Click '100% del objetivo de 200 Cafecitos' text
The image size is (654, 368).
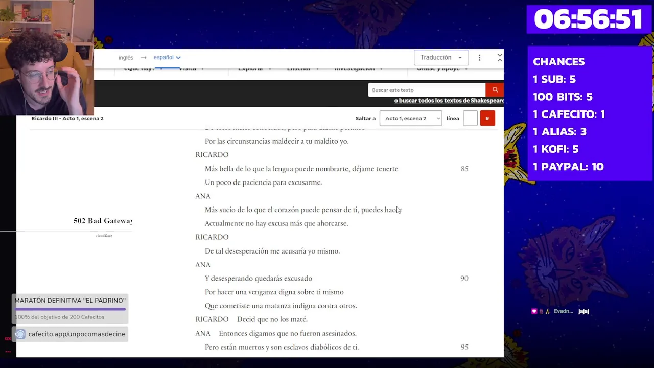pos(59,317)
